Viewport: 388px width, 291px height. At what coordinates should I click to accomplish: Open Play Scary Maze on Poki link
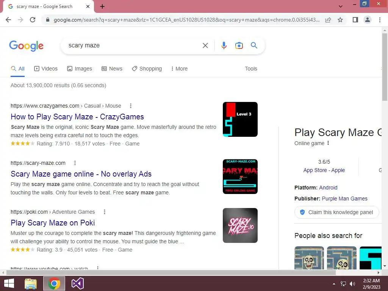[53, 223]
